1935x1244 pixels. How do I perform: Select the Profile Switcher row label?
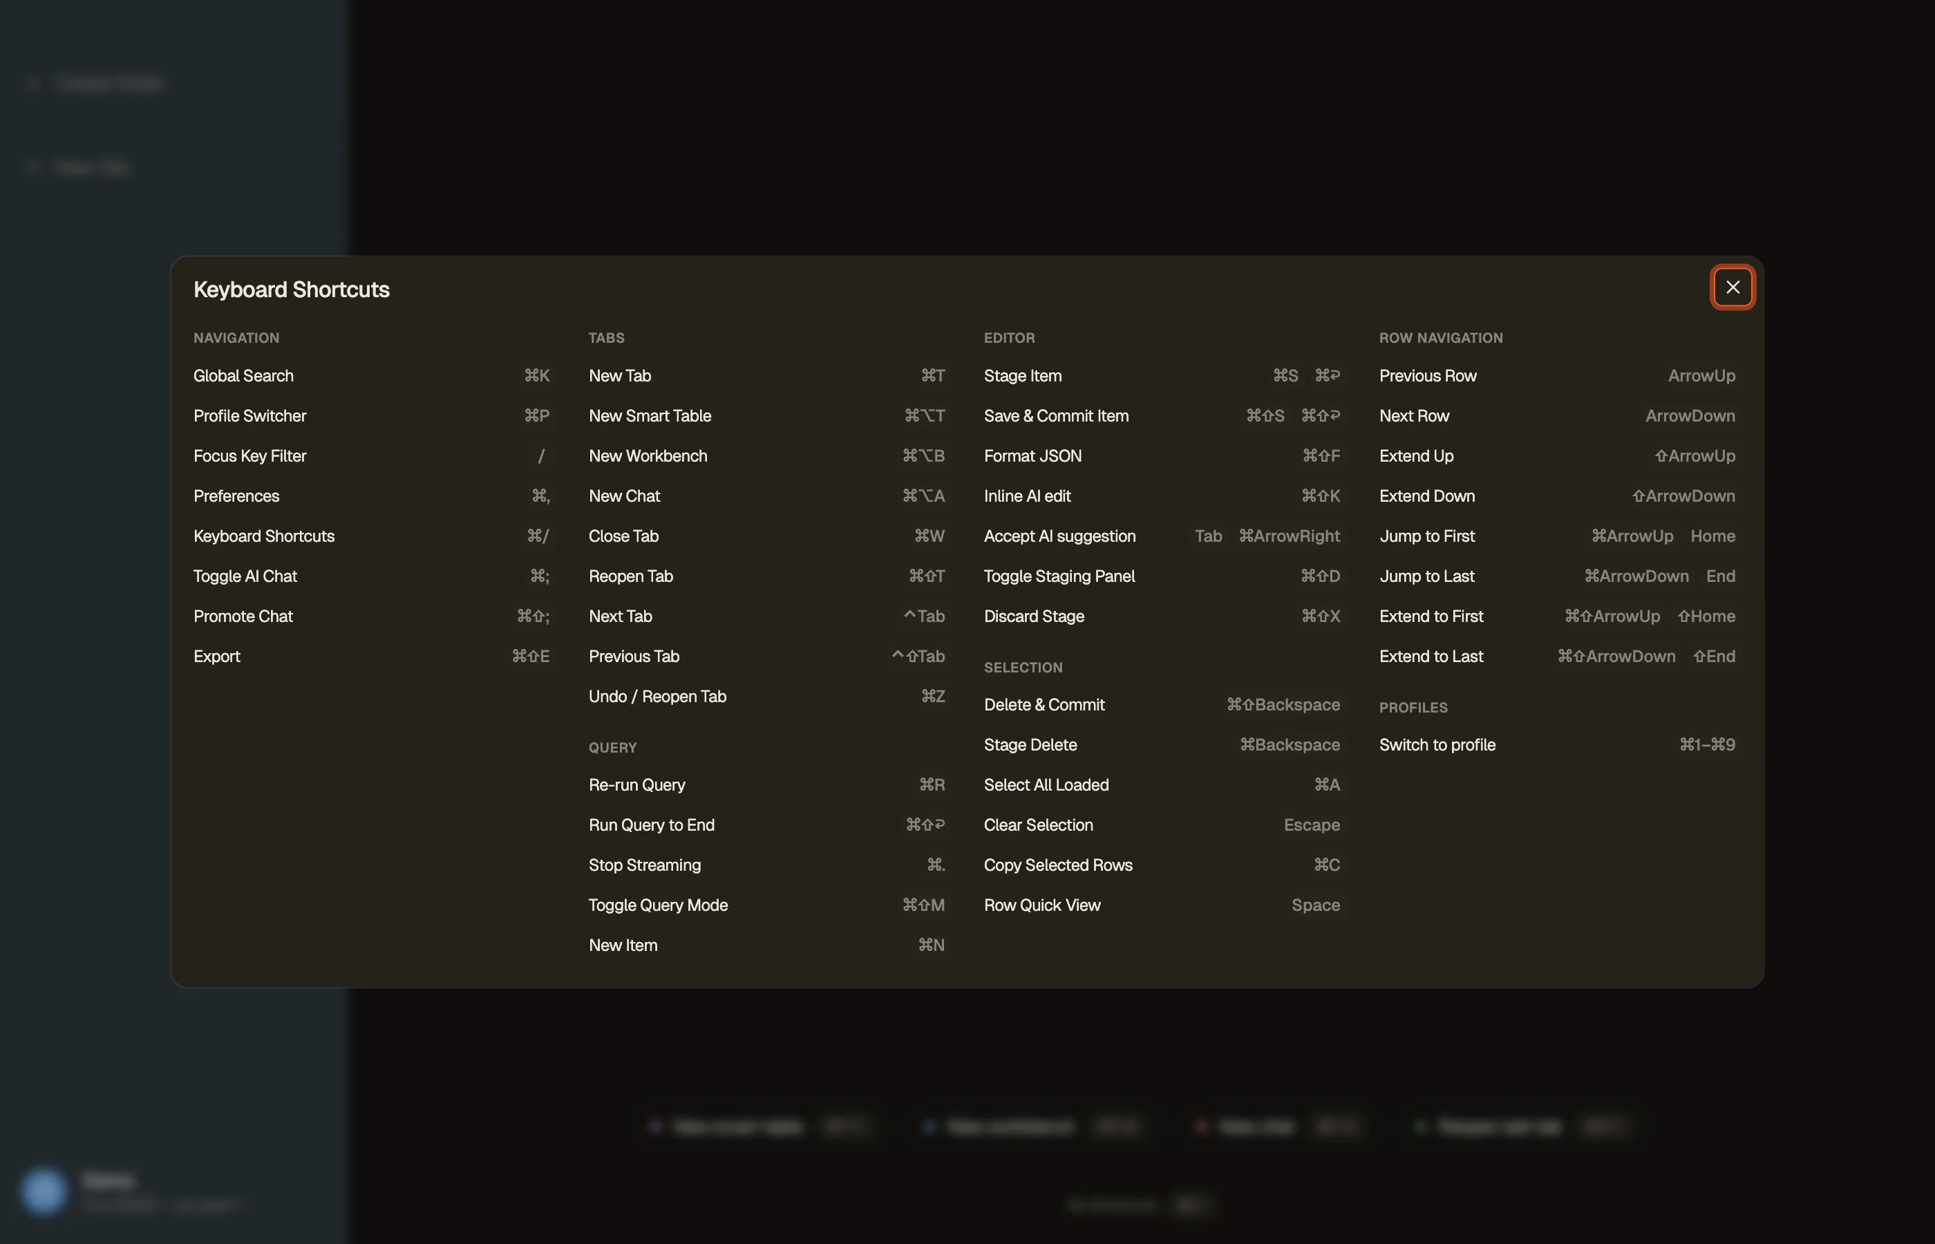click(249, 416)
